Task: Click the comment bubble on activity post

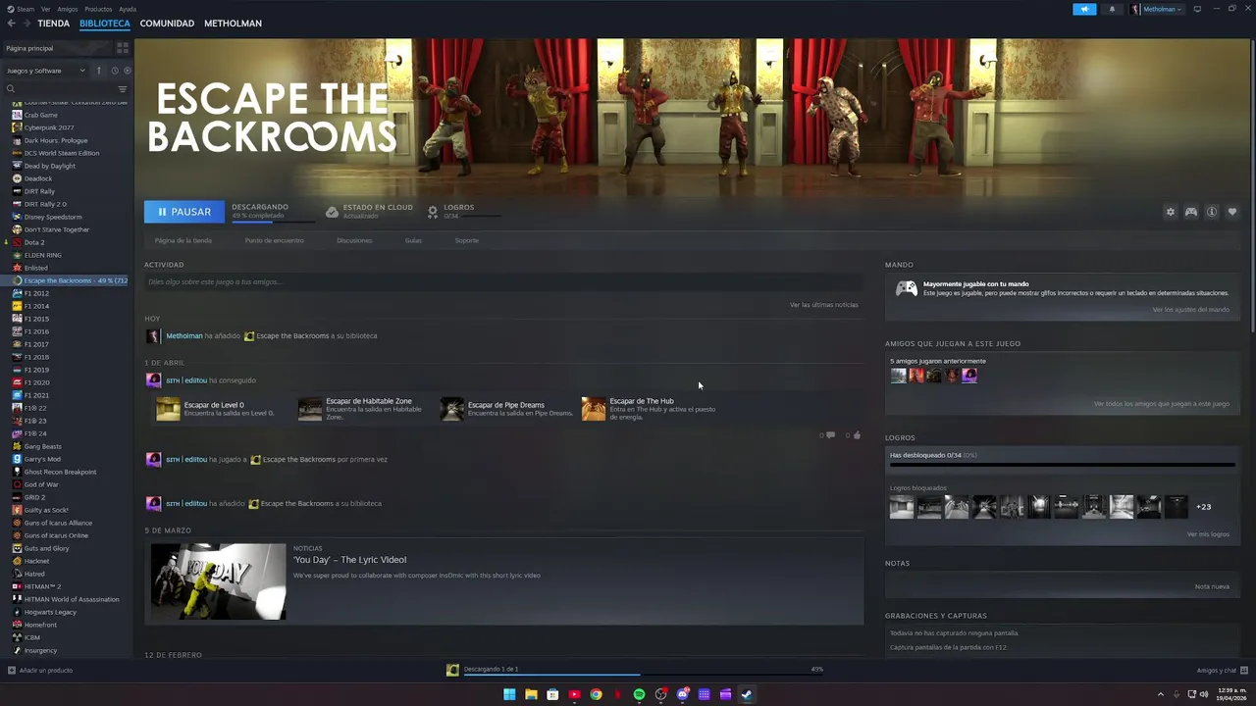Action: [x=831, y=434]
